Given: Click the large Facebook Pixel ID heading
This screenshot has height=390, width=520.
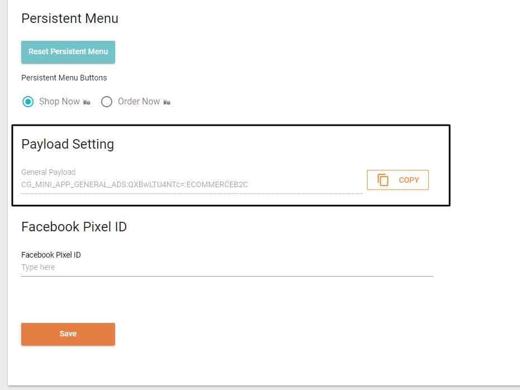Looking at the screenshot, I should [x=74, y=227].
